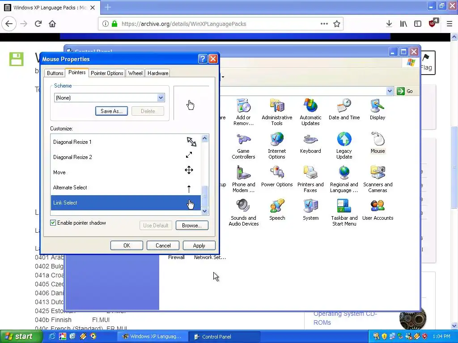Open the page actions ellipsis in URL bar
The height and width of the screenshot is (343, 458).
click(324, 24)
